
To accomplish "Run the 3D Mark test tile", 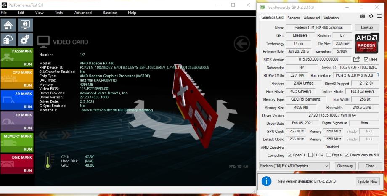I will (x=17, y=122).
